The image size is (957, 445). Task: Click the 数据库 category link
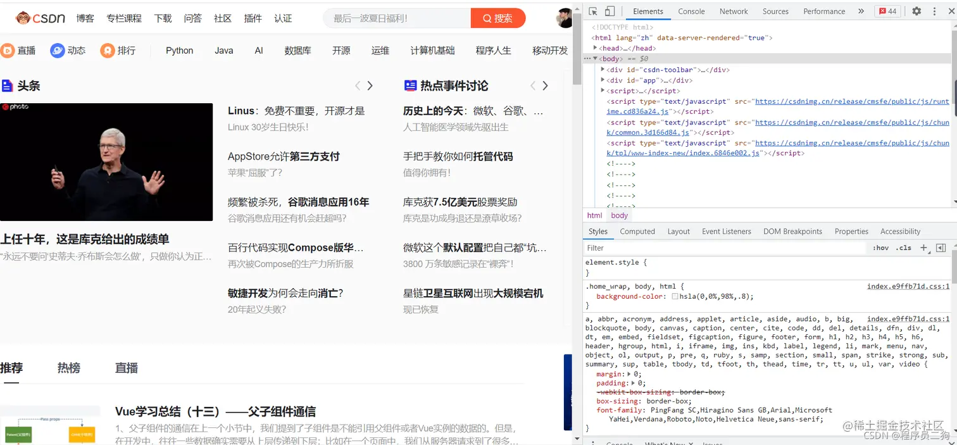pyautogui.click(x=297, y=51)
